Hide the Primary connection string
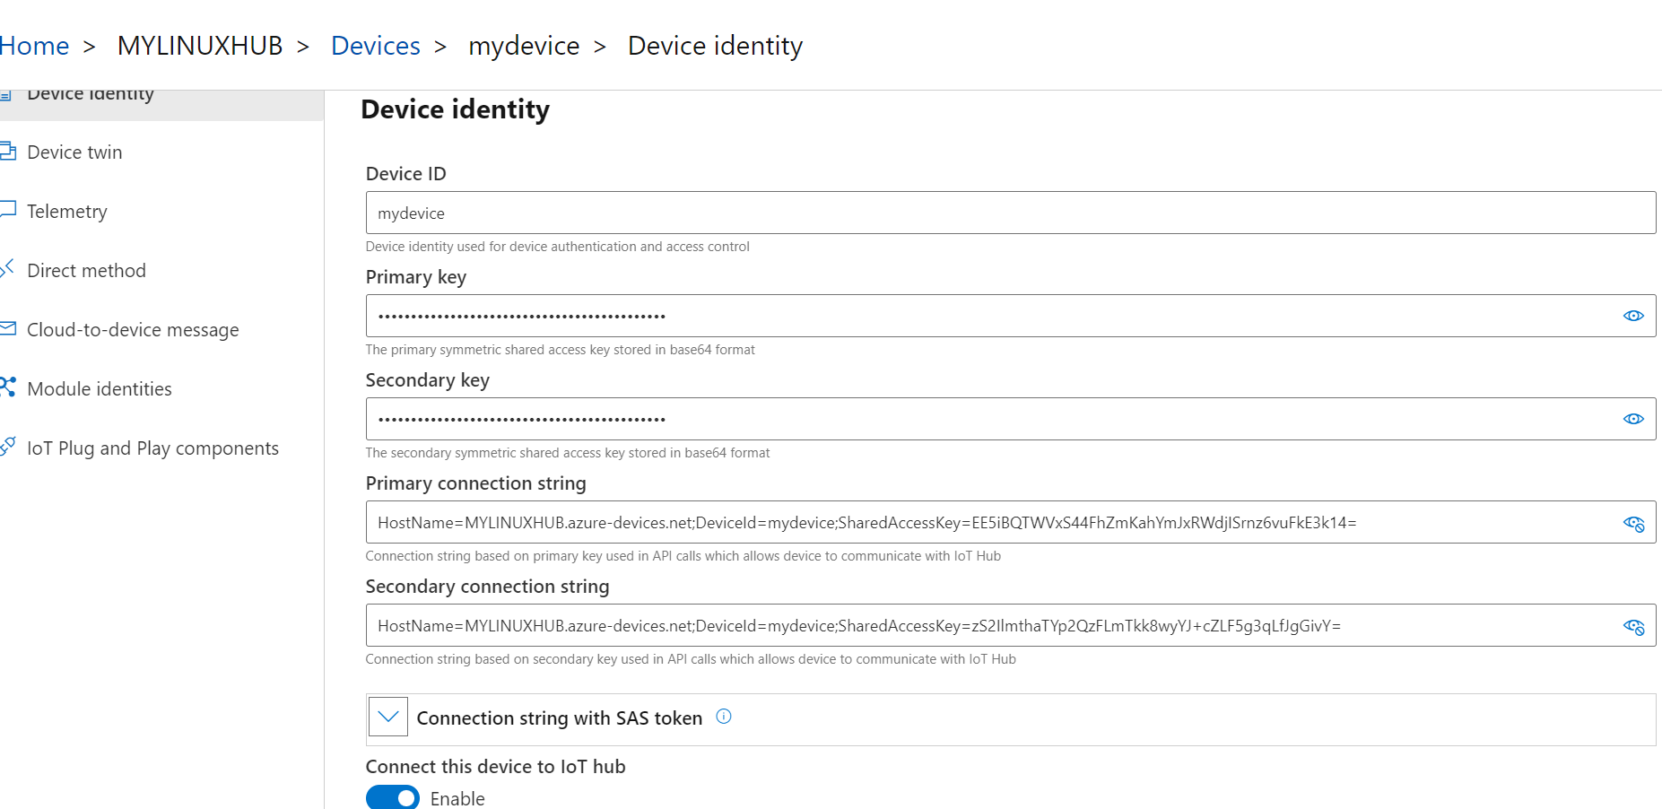Viewport: 1662px width, 809px height. (1633, 523)
